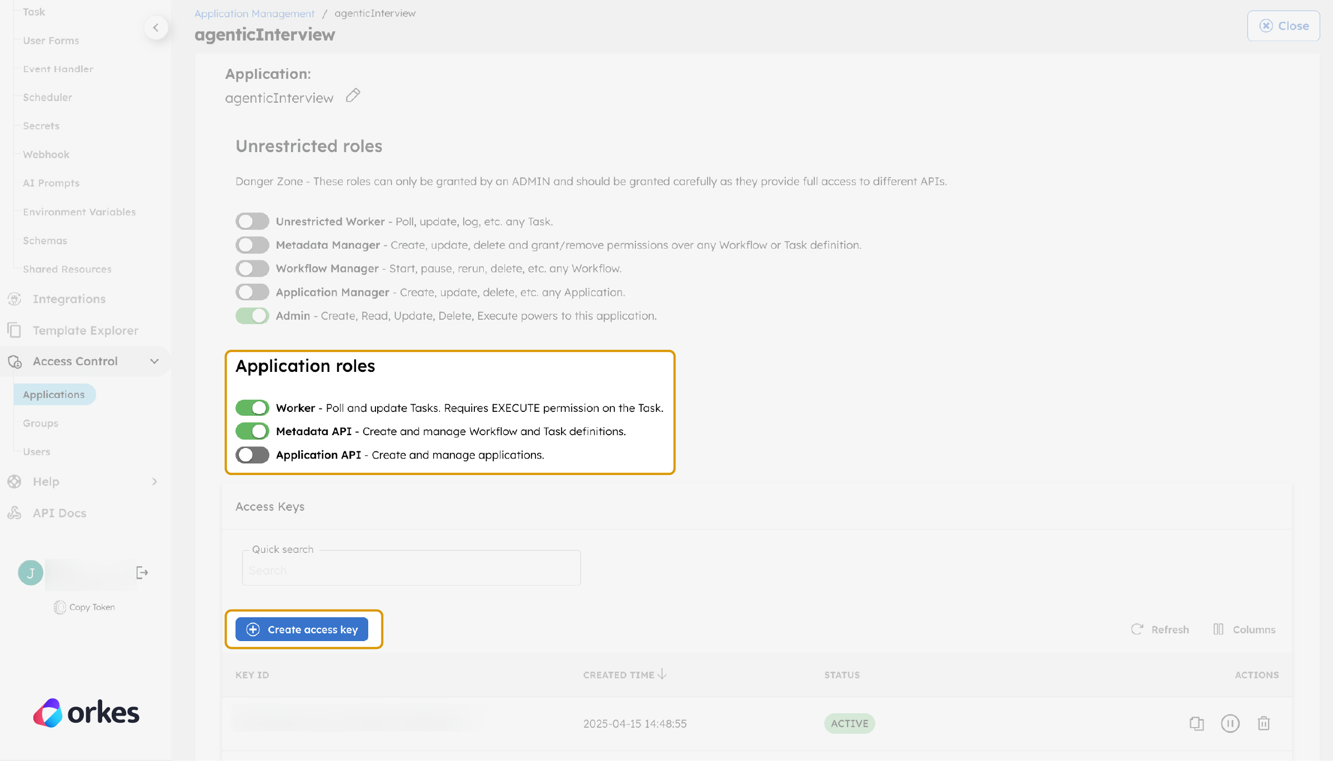Screen dimensions: 1333x761
Task: Collapse the Access Control section
Action: tap(156, 361)
